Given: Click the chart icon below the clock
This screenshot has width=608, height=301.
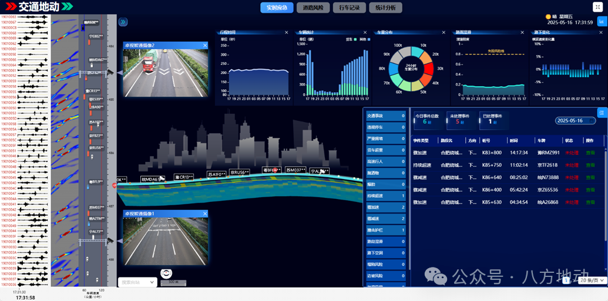Looking at the screenshot, I should point(601,22).
